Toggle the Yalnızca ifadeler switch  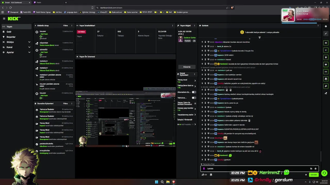pos(194,98)
